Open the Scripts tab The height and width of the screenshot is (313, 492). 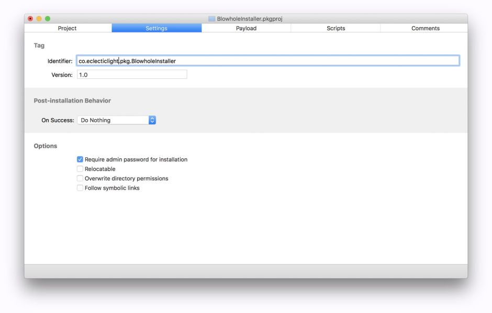[x=336, y=28]
